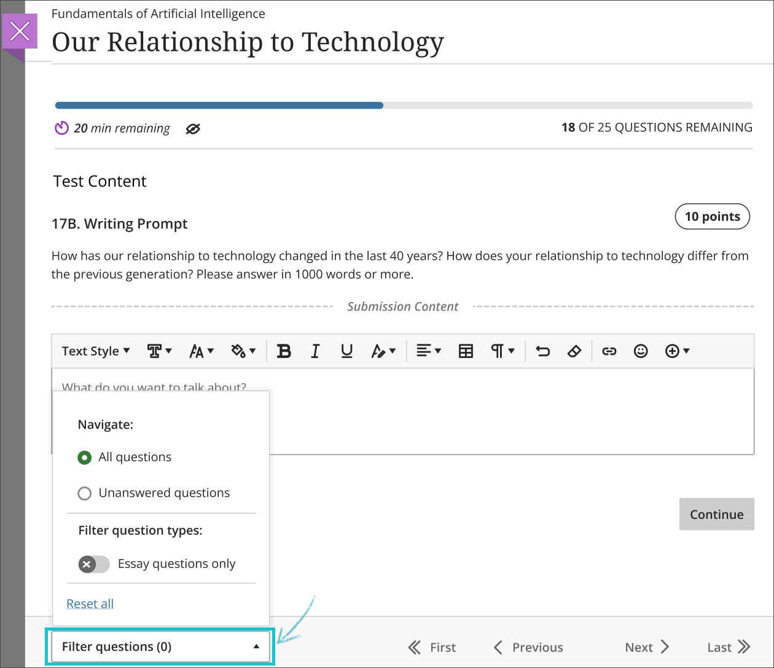Click the test progress bar

(402, 105)
